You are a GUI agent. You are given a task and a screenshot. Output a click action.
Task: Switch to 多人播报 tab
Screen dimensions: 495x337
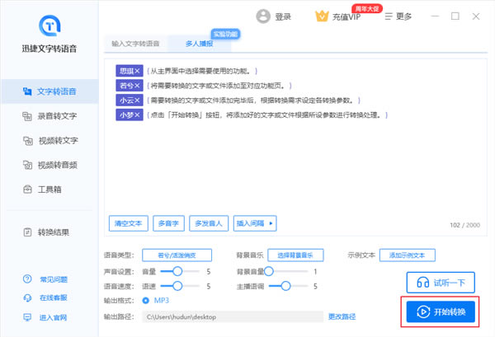[x=199, y=44]
